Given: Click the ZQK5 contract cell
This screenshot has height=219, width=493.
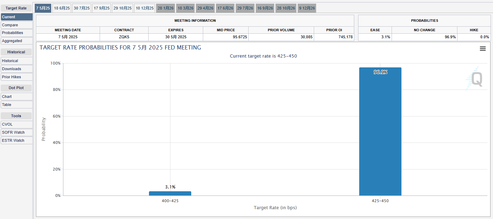Looking at the screenshot, I should [x=124, y=37].
